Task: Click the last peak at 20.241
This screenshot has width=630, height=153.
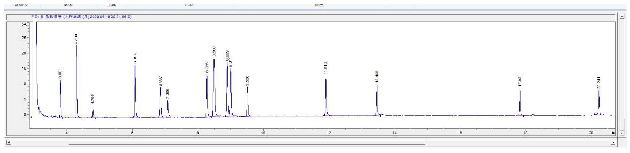Action: pos(599,103)
